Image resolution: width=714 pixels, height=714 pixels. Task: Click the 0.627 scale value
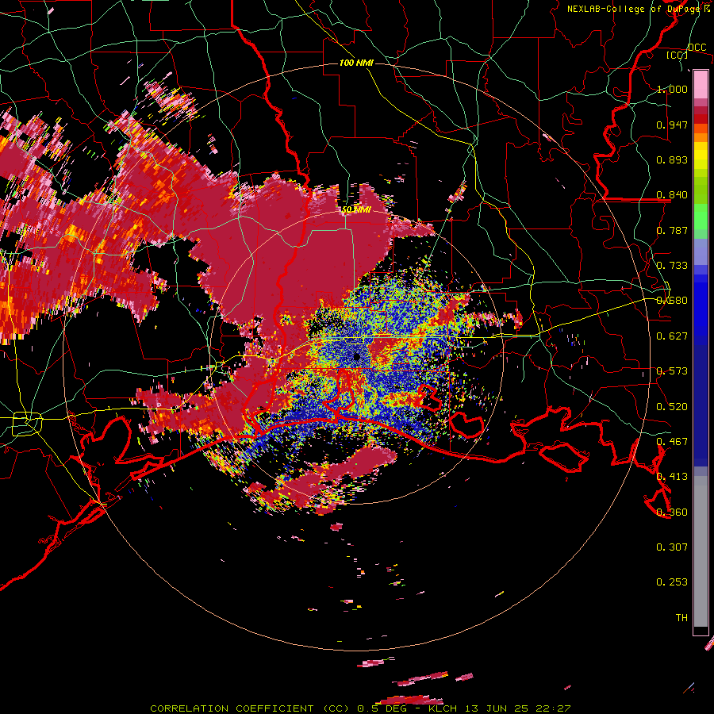click(x=672, y=336)
